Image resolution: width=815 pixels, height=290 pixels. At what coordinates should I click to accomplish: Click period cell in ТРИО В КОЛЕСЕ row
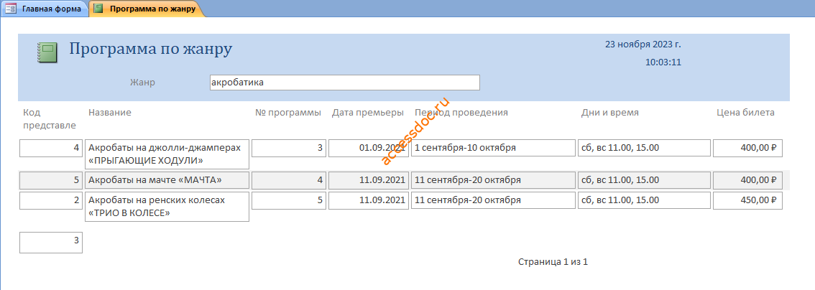pyautogui.click(x=493, y=200)
